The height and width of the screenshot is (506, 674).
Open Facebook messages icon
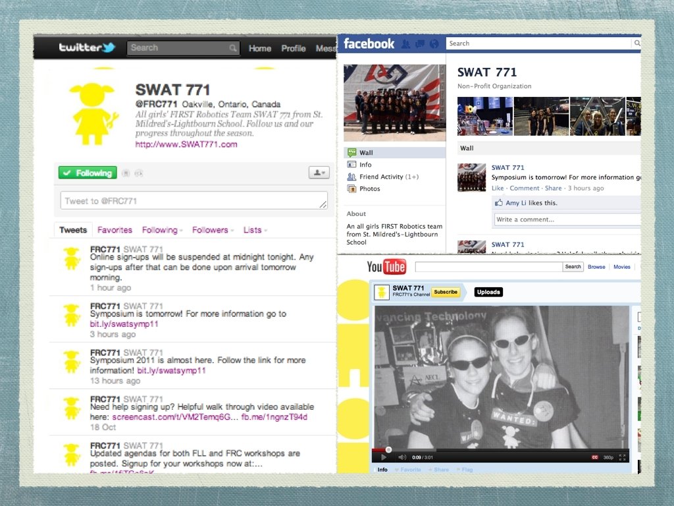(420, 43)
